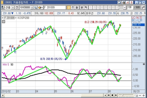Click the 전 button beside the code box
147x98 pixels.
(17, 7)
